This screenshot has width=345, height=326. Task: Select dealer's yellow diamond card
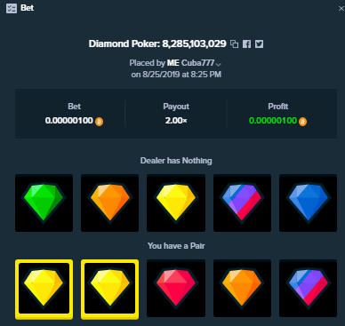(x=176, y=203)
